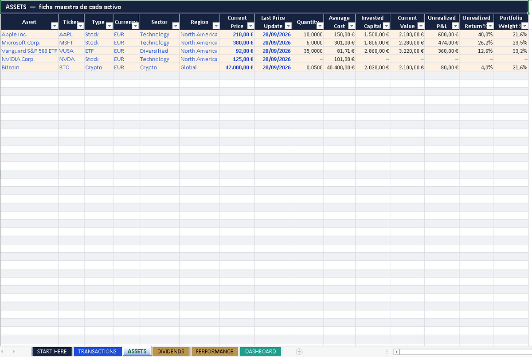Open the Average Cost filter dropdown
Image resolution: width=532 pixels, height=357 pixels.
pos(352,26)
